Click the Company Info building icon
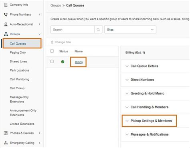The image size is (190, 148). 6,5
